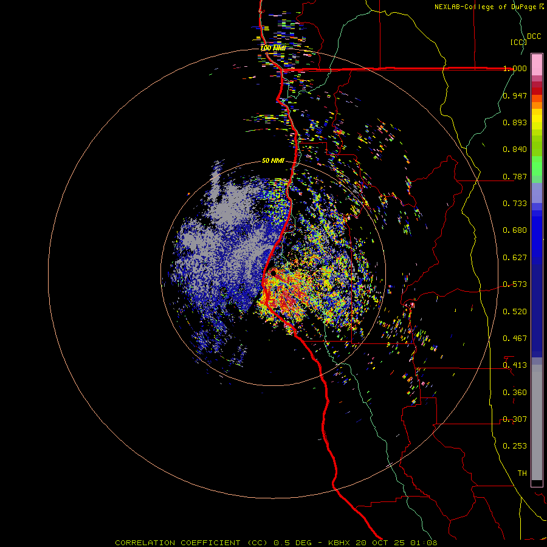The width and height of the screenshot is (547, 547).
Task: Click the 100 NMI range ring label
Action: point(273,48)
